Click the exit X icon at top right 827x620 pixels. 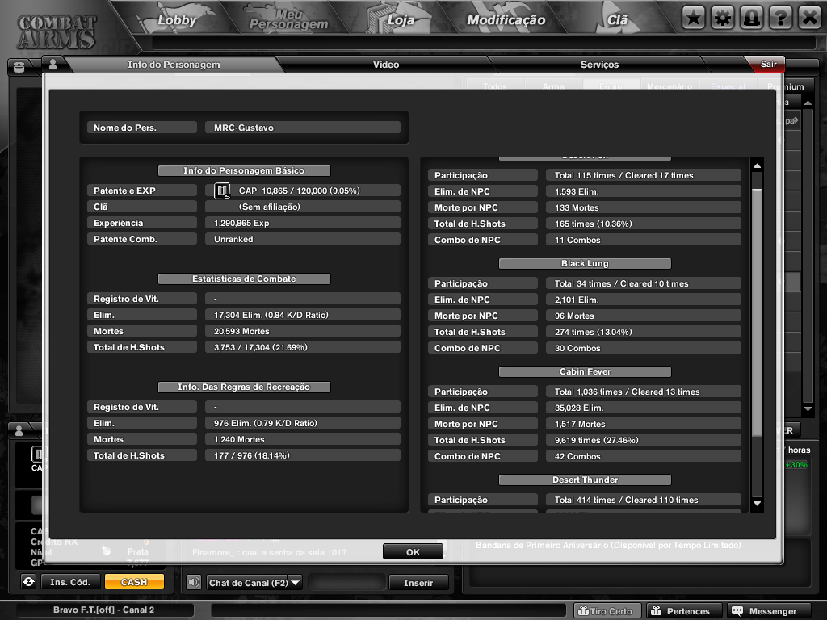[809, 19]
